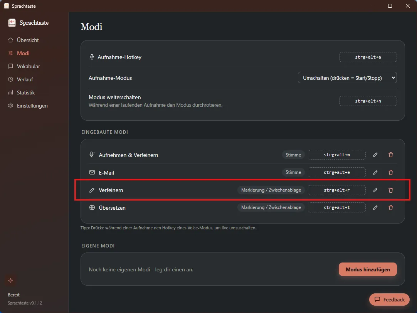Click the EIGENE MODI heading
The height and width of the screenshot is (313, 417).
point(98,246)
